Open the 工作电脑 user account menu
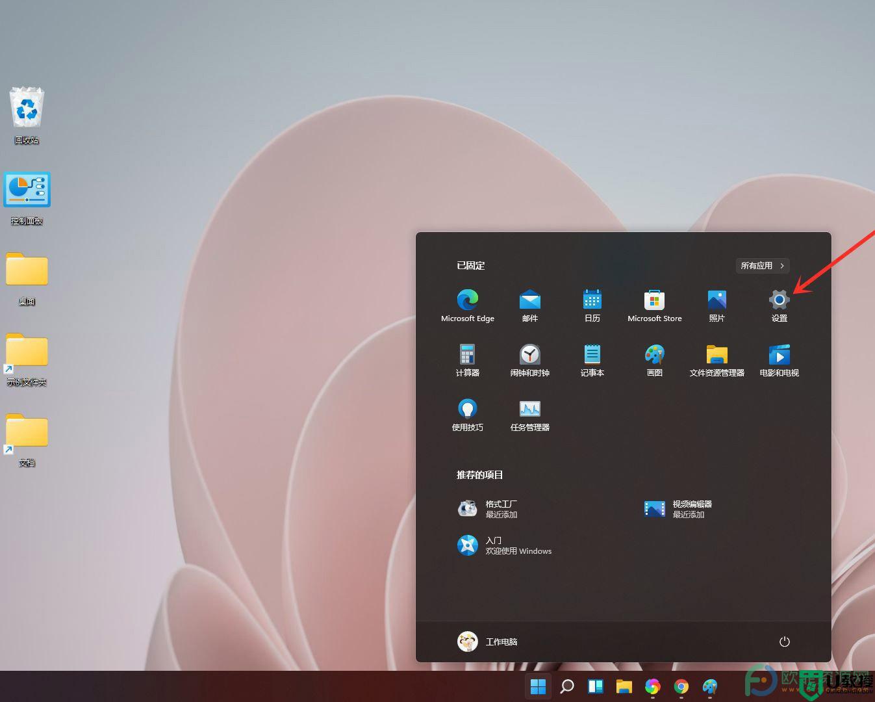875x702 pixels. tap(487, 642)
